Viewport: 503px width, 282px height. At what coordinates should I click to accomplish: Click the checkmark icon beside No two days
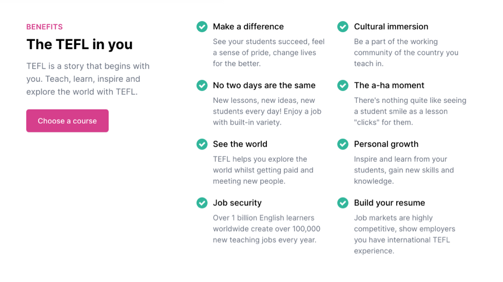click(202, 85)
